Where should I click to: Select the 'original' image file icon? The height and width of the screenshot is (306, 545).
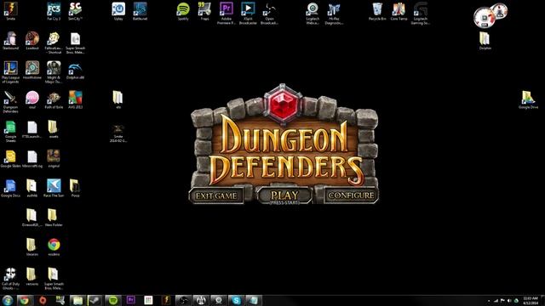pos(54,158)
